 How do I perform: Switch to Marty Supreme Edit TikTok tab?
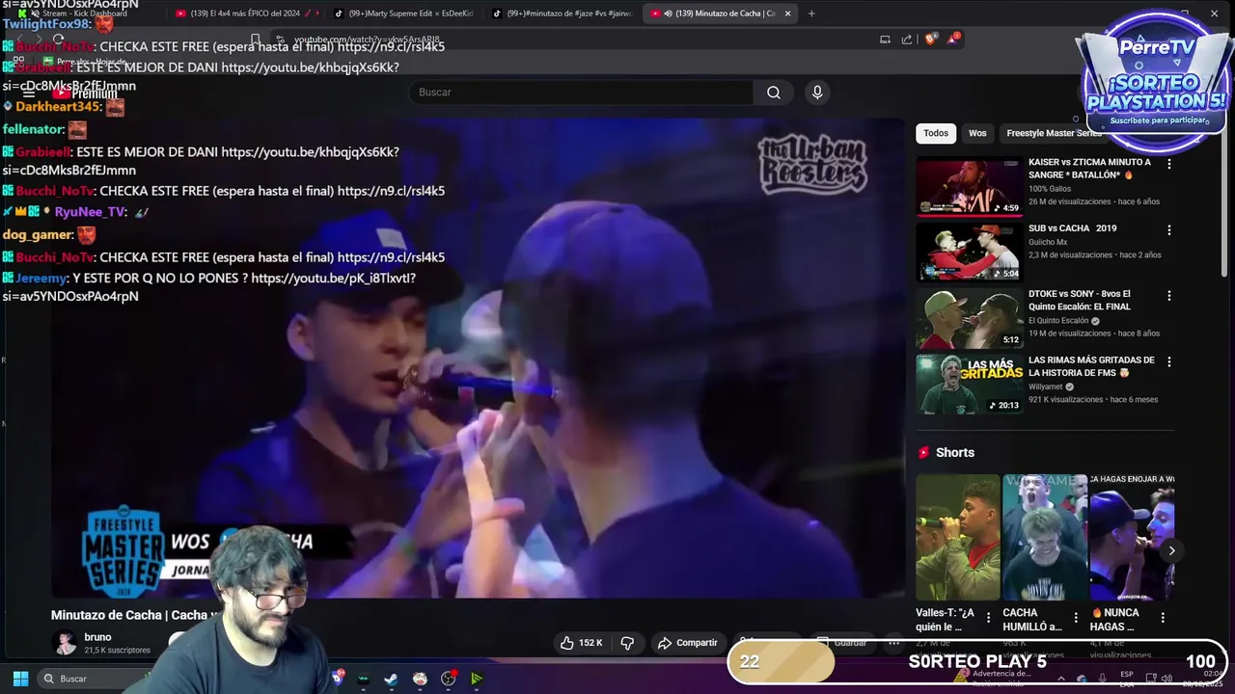click(404, 13)
